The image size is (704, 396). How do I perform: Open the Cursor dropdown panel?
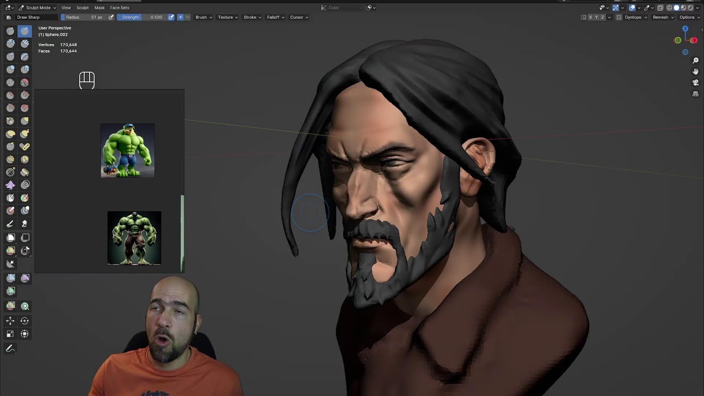click(299, 17)
